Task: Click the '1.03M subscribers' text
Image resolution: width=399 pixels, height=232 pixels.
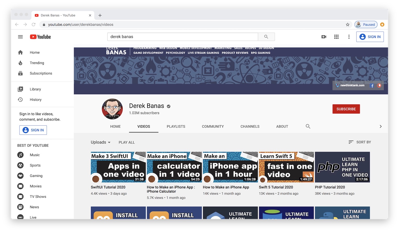Action: click(x=144, y=113)
